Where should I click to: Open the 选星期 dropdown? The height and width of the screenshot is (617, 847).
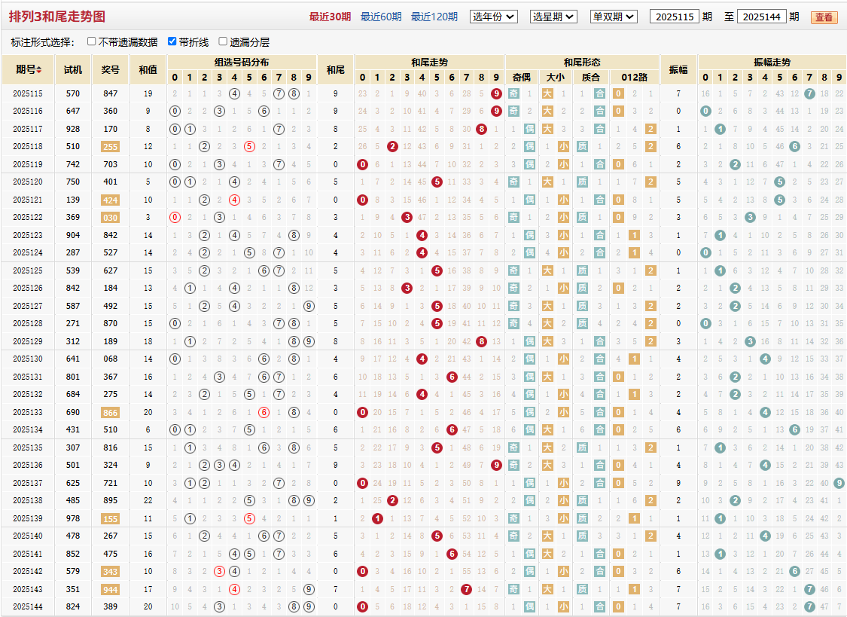(553, 17)
